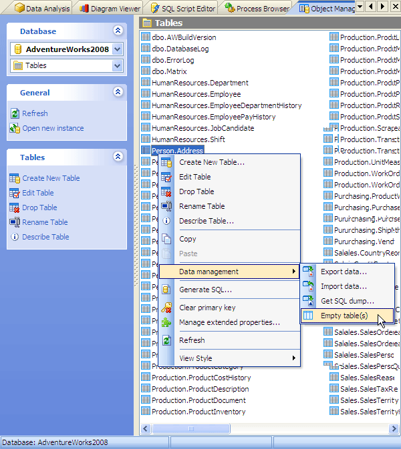Screen dimensions: 401x449
Task: Click Edit Table icon in context menu
Action: [166, 177]
